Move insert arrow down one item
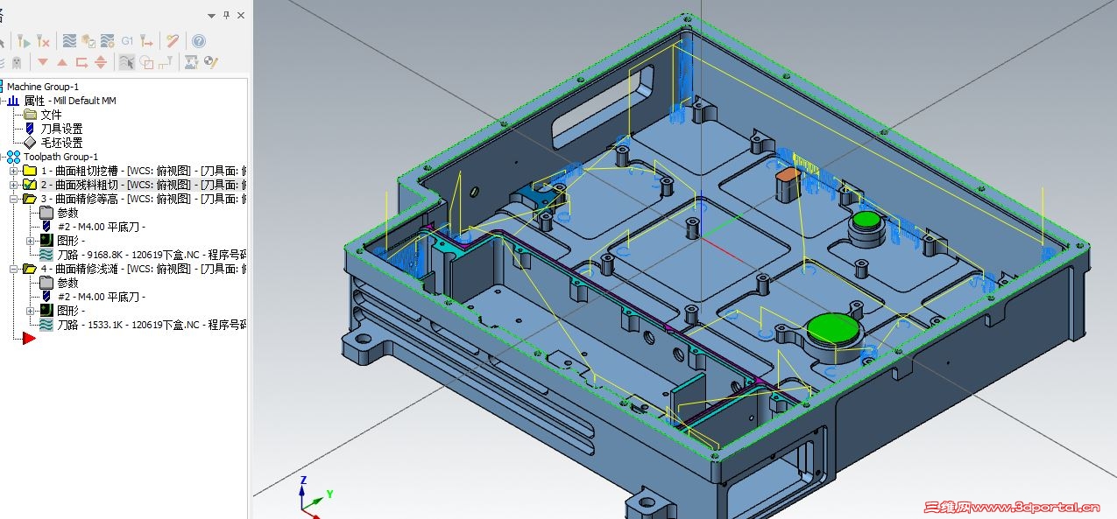Image resolution: width=1117 pixels, height=519 pixels. pos(43,62)
